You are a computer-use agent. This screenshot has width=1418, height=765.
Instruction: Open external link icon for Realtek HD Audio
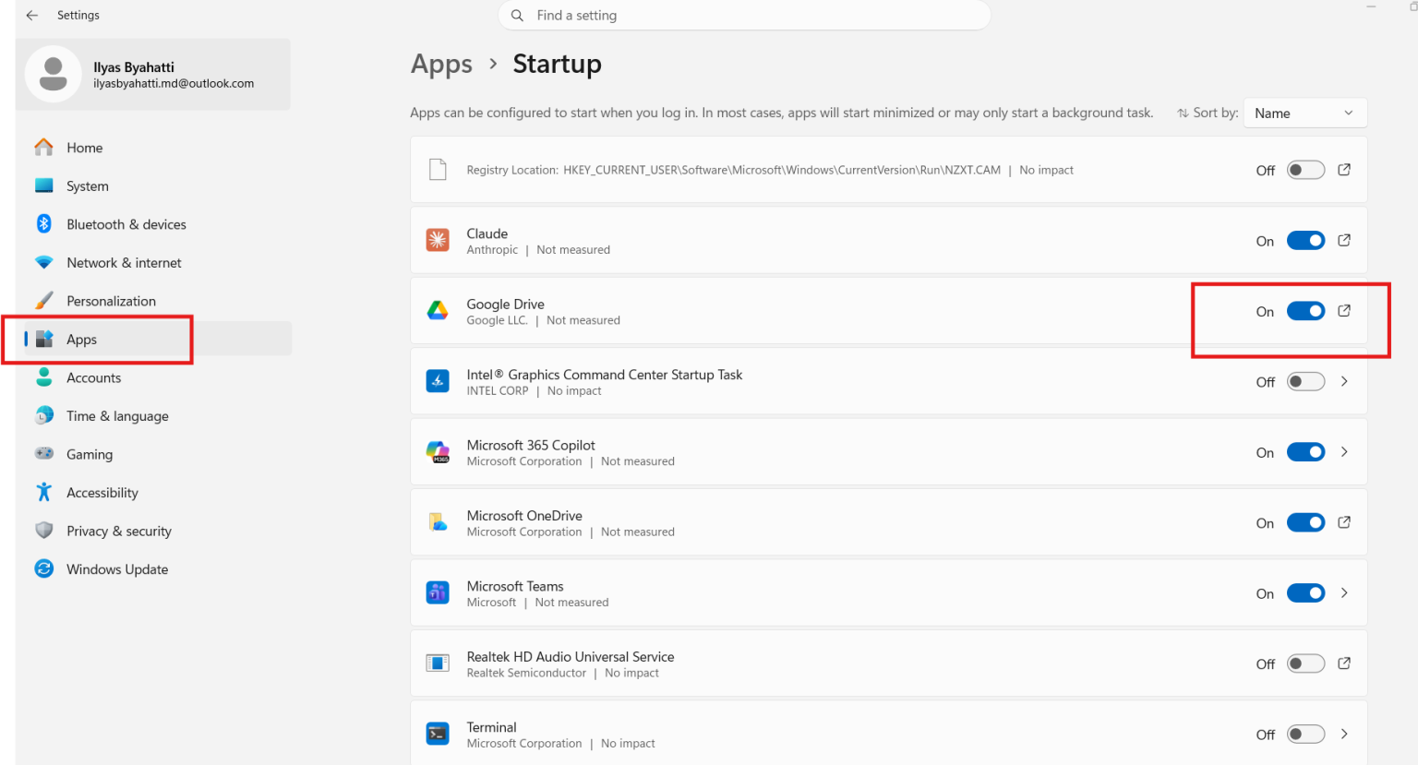pos(1344,663)
